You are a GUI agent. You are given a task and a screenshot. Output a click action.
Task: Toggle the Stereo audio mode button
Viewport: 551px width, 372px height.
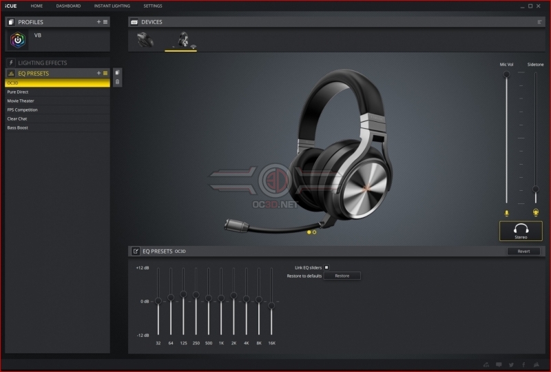click(x=521, y=231)
